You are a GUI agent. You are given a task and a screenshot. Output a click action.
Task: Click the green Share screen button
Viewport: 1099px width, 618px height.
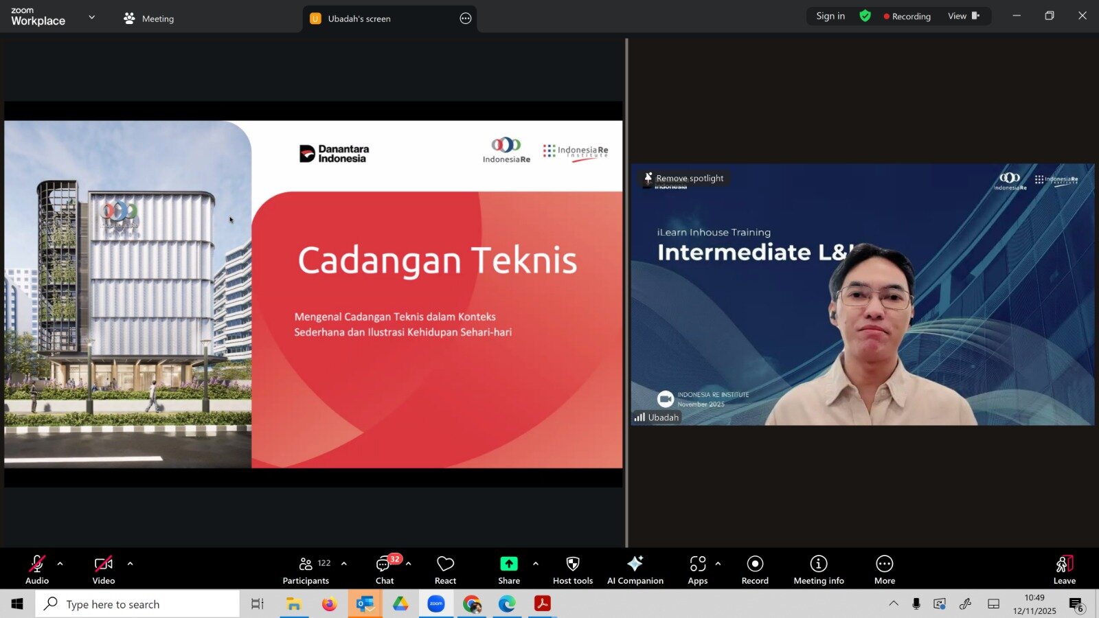tap(508, 570)
